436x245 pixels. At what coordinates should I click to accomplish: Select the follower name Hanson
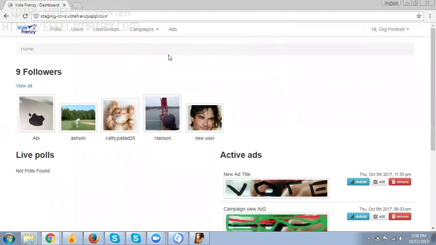click(x=162, y=138)
